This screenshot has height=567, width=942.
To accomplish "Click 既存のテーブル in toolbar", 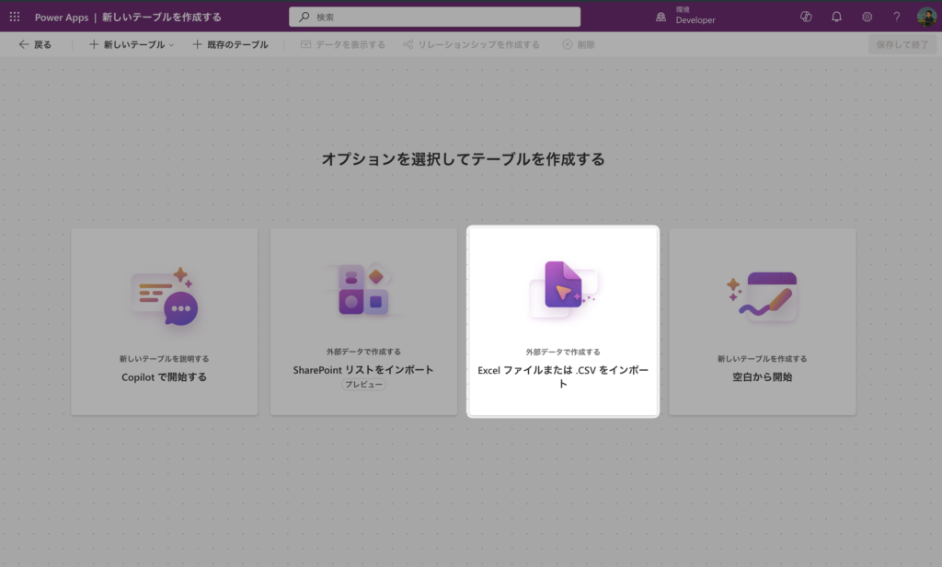I will click(230, 44).
